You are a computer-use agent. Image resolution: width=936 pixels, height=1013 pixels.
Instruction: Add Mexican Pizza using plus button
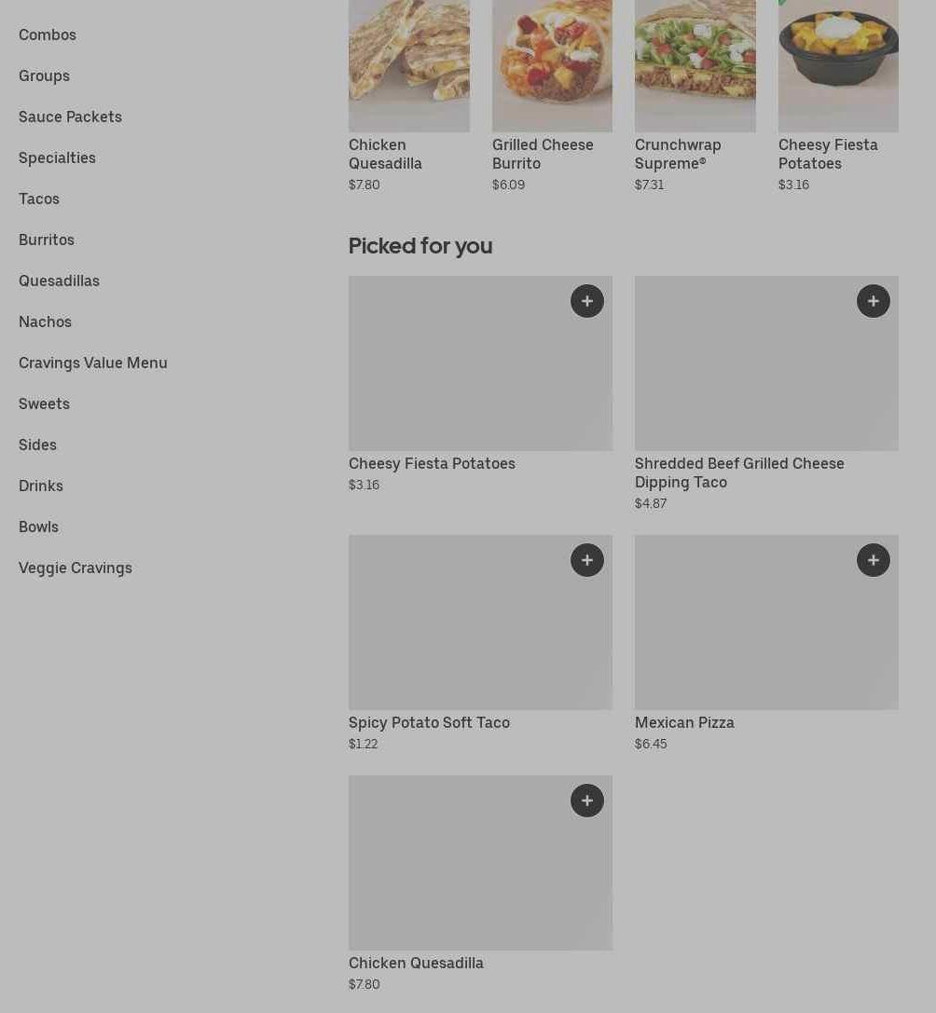click(874, 560)
